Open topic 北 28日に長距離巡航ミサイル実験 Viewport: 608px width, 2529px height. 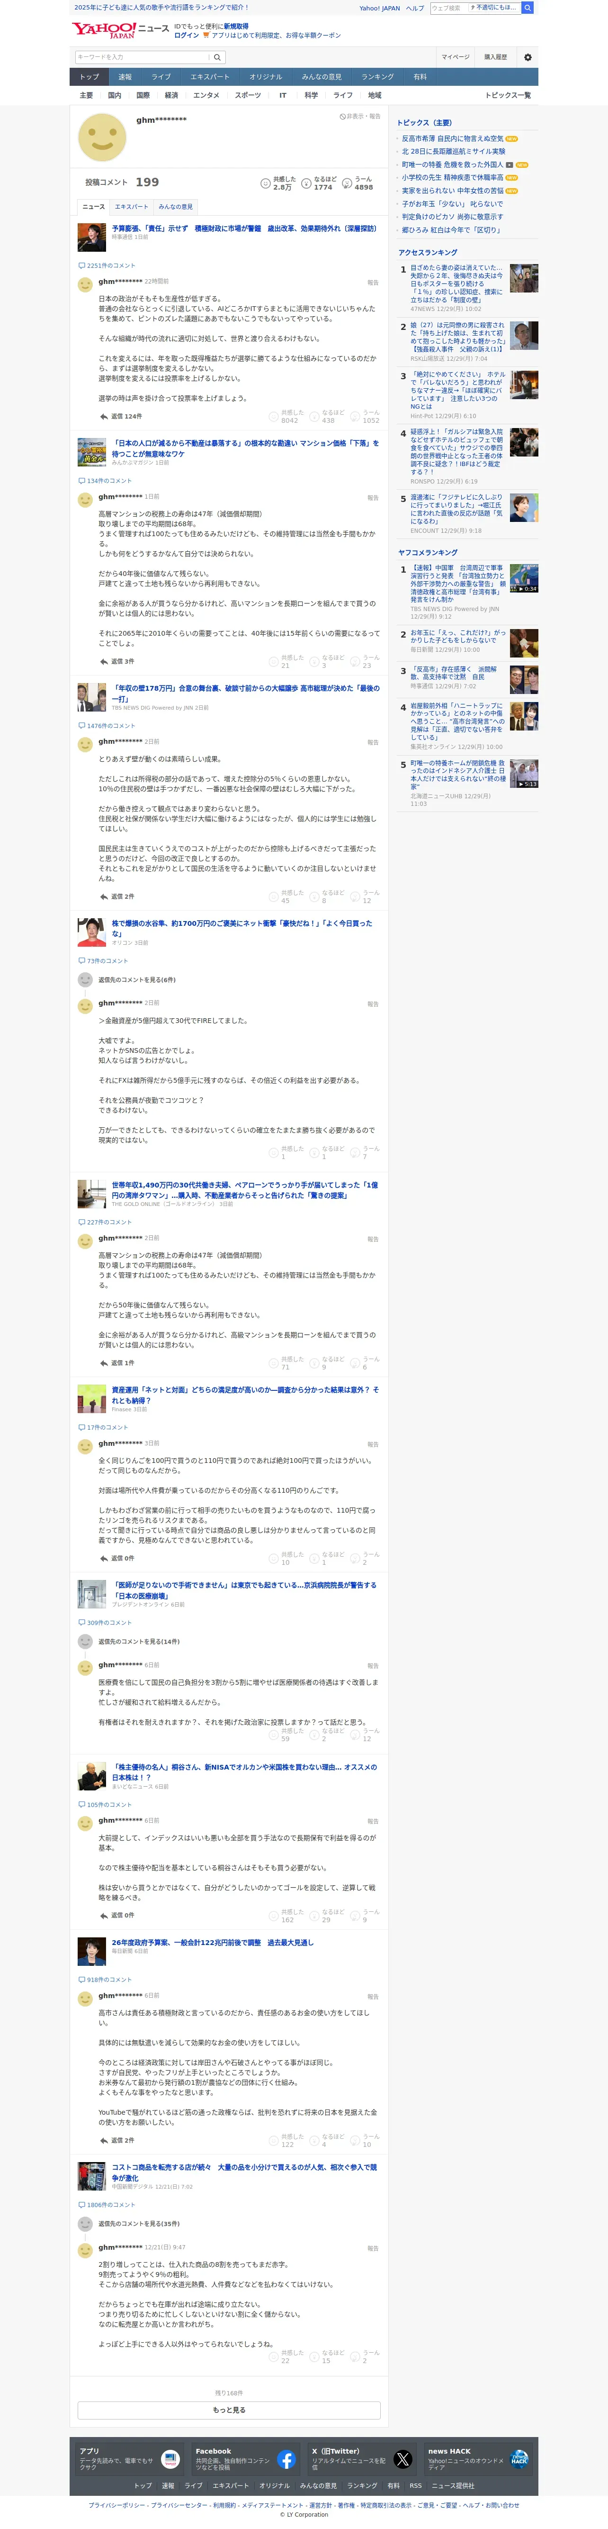click(453, 151)
